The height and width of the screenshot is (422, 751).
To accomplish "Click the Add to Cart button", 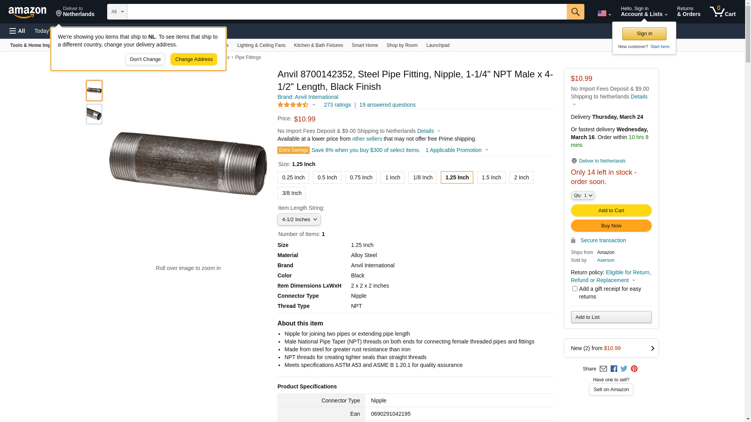I will click(x=611, y=211).
